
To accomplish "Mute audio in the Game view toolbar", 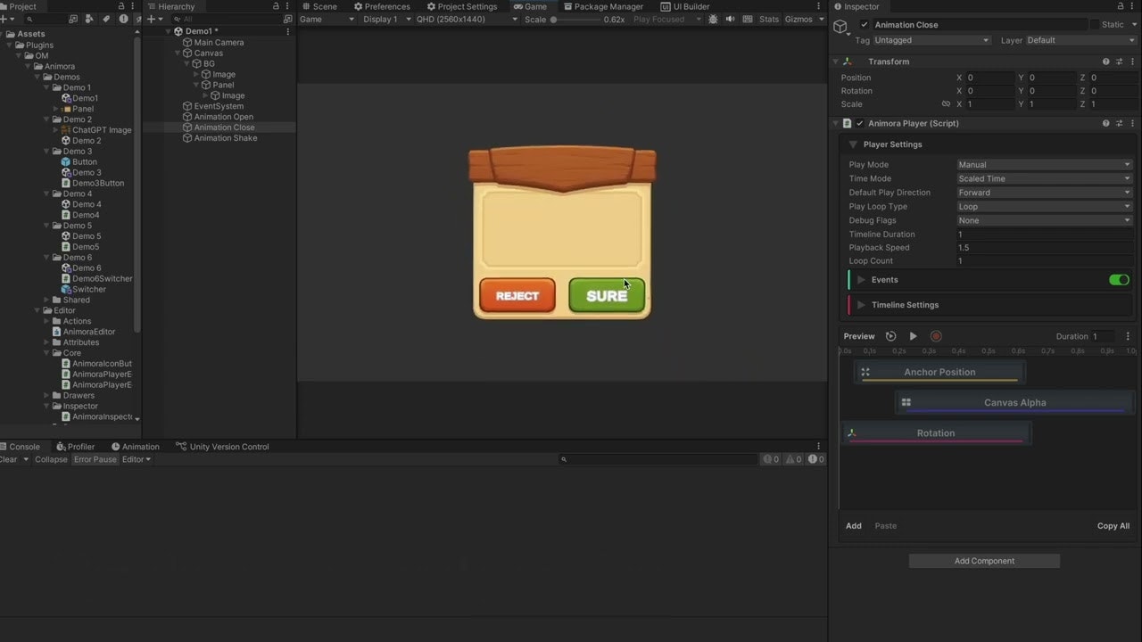I will [731, 19].
